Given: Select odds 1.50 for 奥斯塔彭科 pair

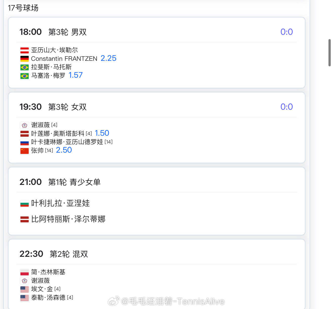Looking at the screenshot, I should 102,133.
